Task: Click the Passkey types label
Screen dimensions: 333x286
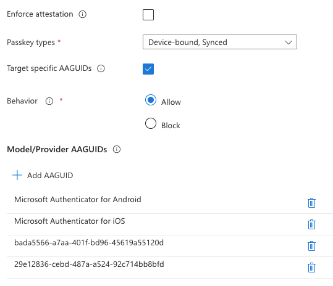Action: tap(31, 43)
